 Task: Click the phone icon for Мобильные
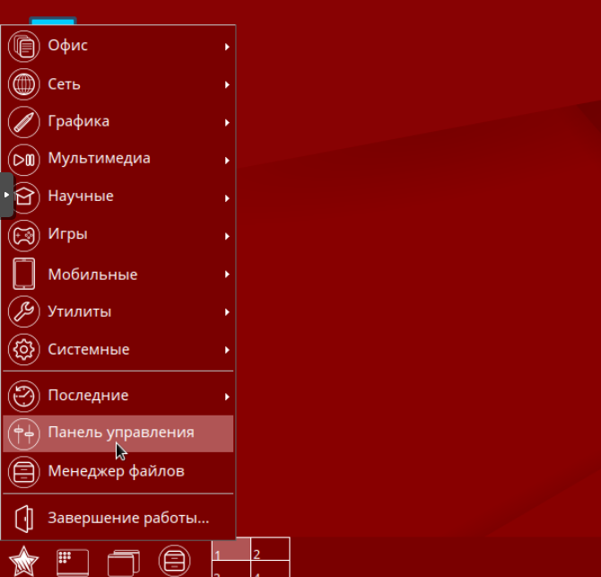pos(24,274)
